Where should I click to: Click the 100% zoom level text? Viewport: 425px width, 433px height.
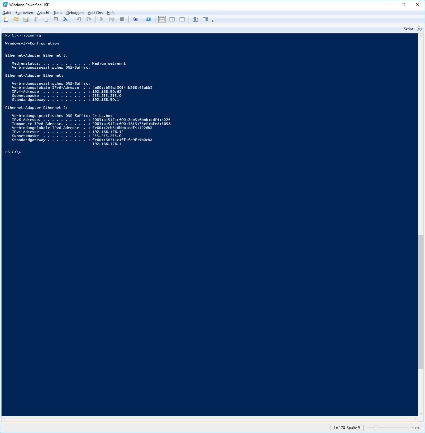[416, 428]
